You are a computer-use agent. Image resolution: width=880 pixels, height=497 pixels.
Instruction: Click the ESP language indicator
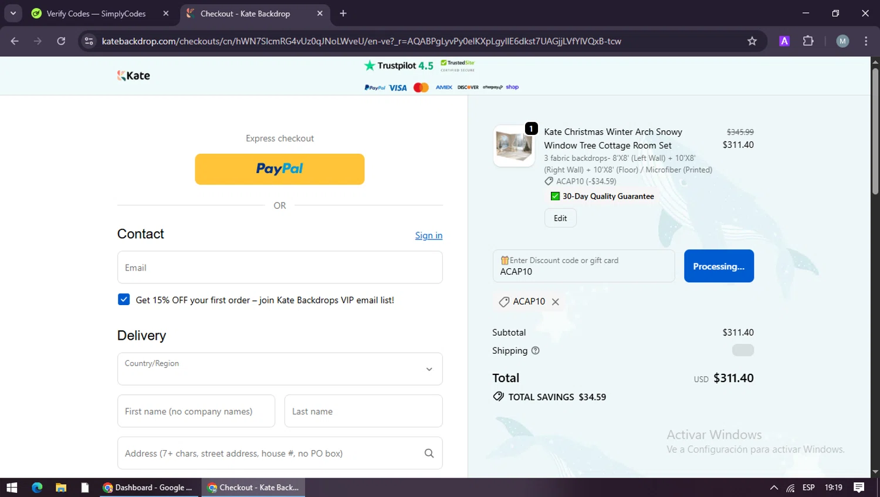[808, 488]
